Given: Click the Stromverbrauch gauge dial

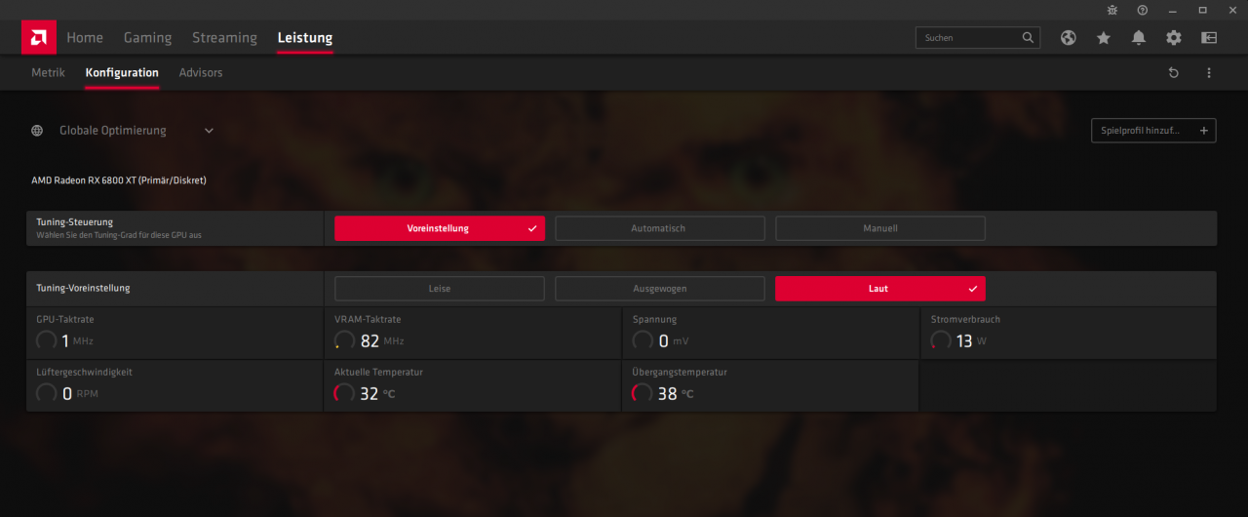Looking at the screenshot, I should tap(941, 340).
